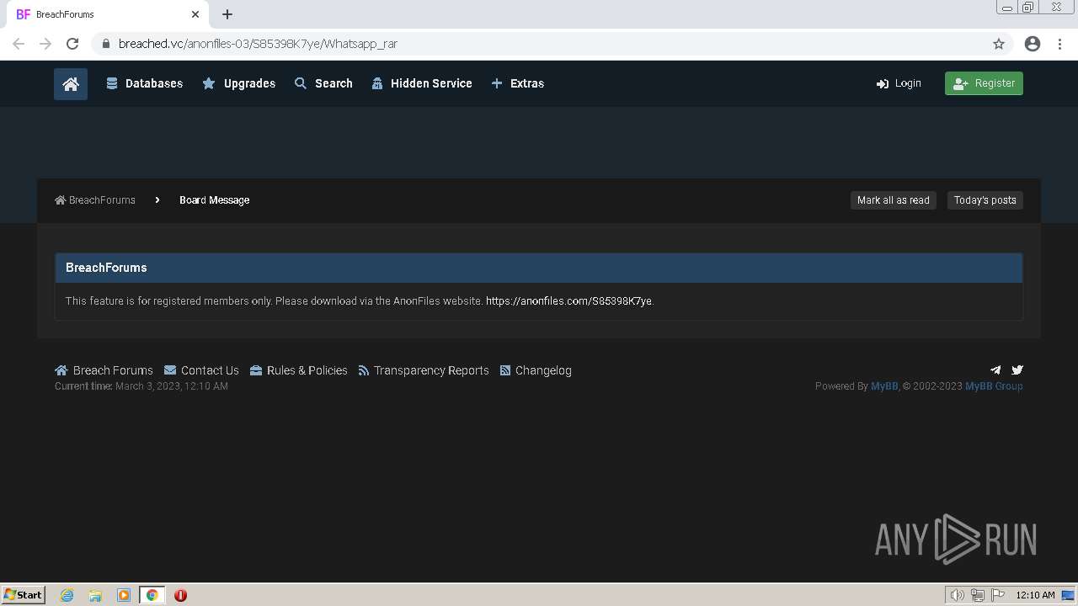Open Transparency Reports footer link

click(x=424, y=370)
